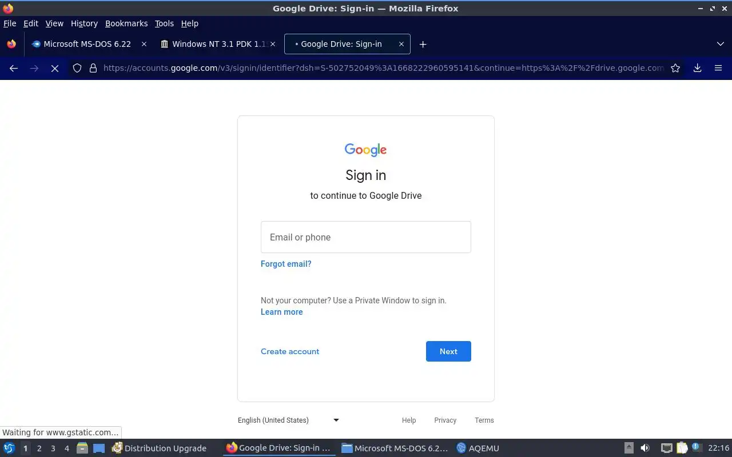This screenshot has height=457, width=732.
Task: Click the Forgot email? link
Action: [286, 264]
